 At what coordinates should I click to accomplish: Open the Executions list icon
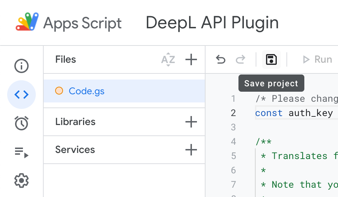pyautogui.click(x=21, y=152)
